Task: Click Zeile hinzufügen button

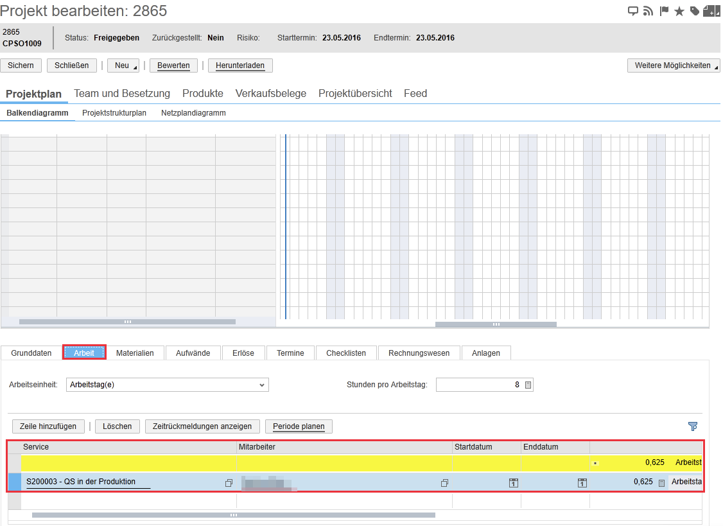Action: (48, 426)
